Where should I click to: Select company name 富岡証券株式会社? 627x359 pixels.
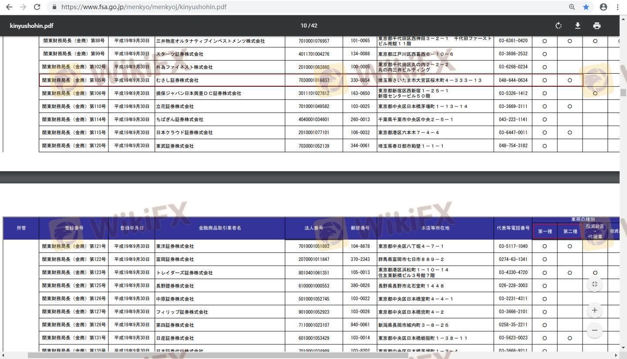point(175,259)
